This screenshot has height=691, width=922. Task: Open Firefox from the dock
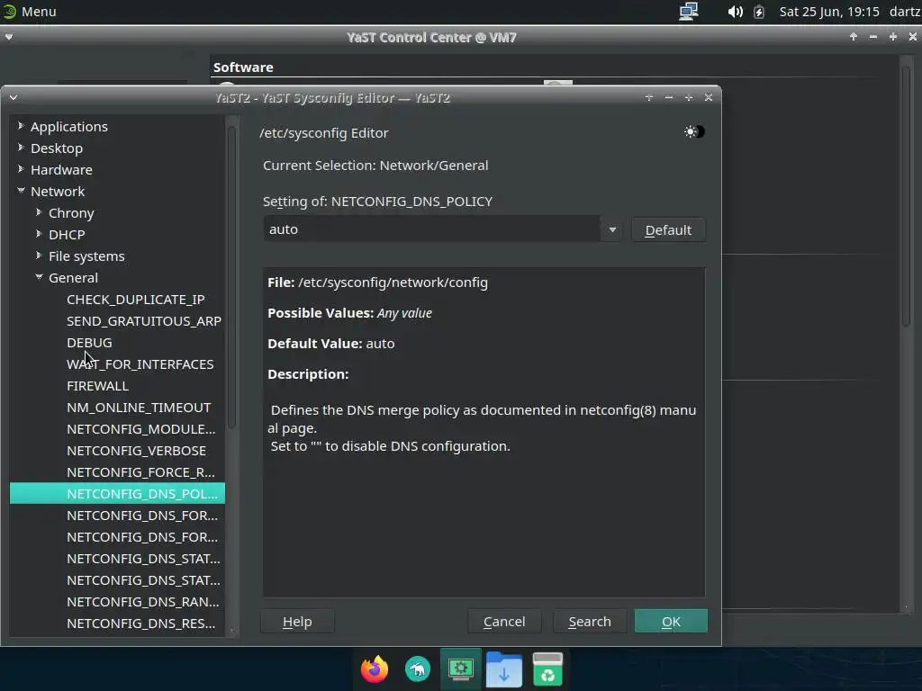(375, 669)
